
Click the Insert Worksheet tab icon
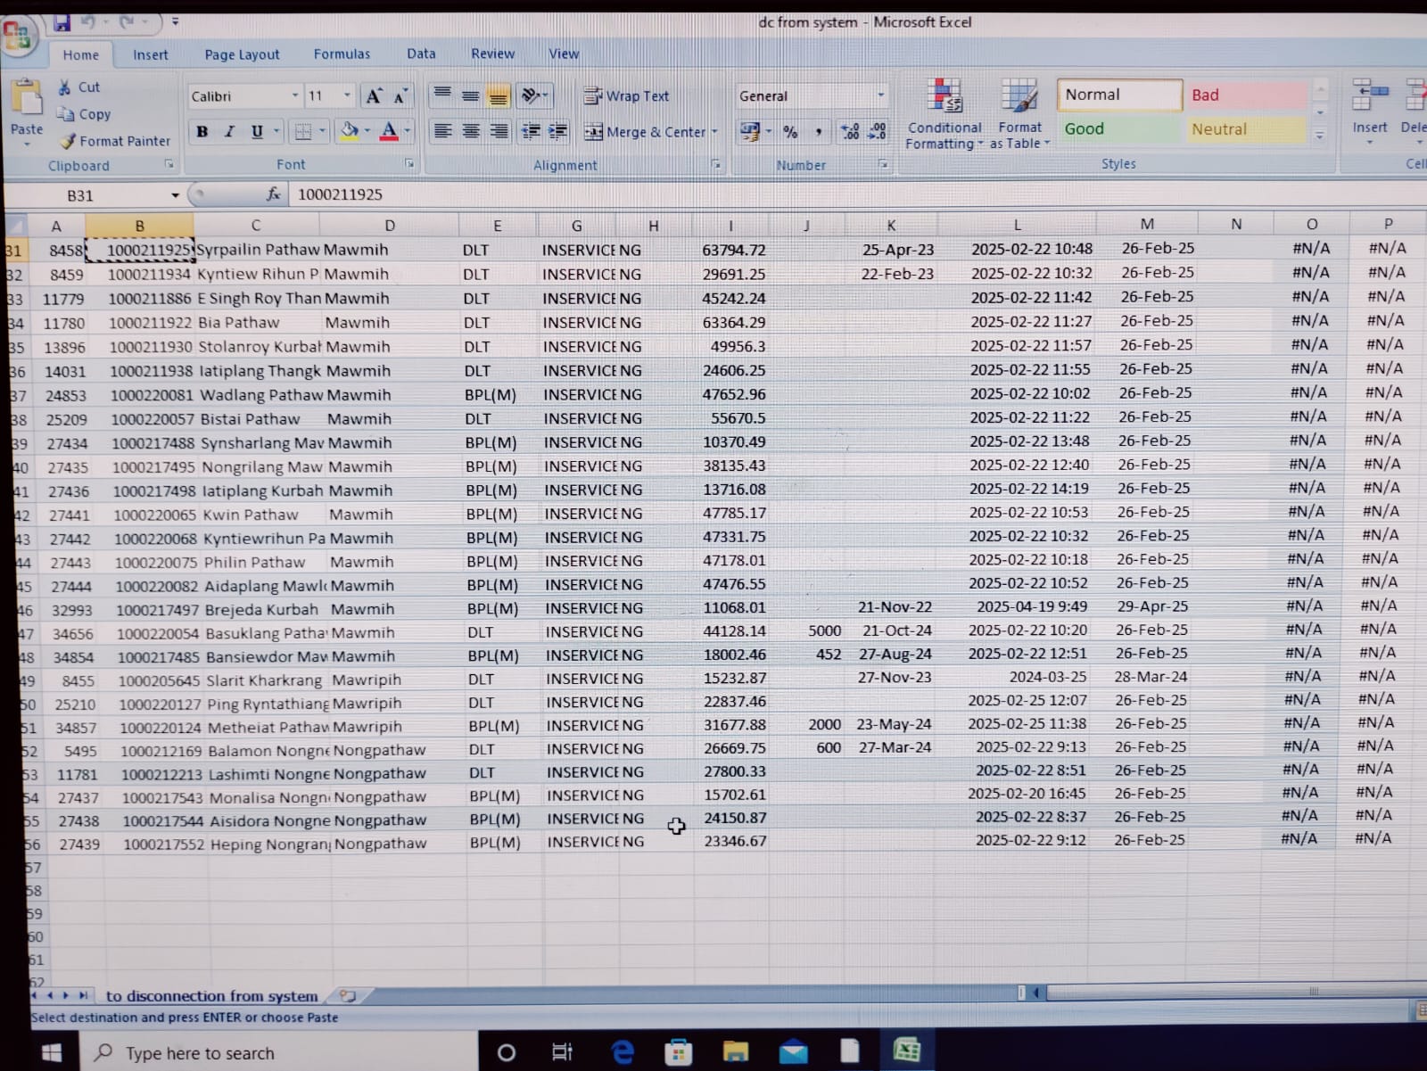point(348,995)
